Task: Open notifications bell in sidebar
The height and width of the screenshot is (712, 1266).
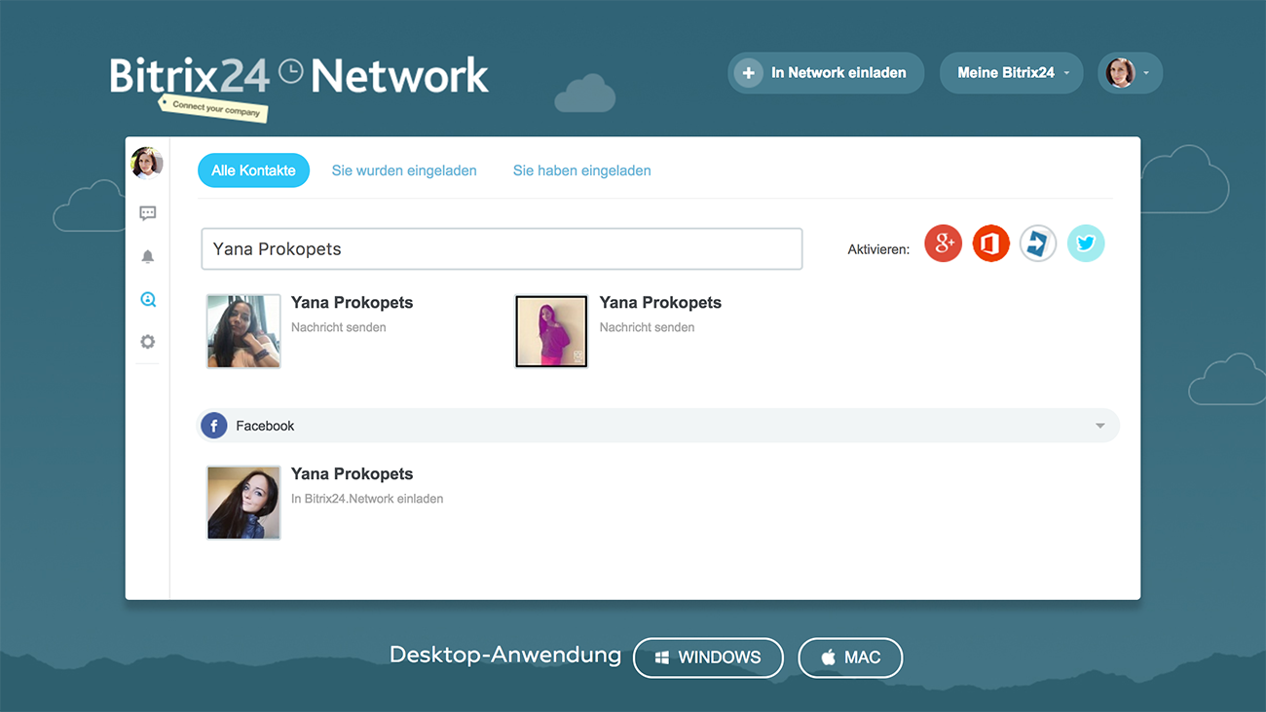Action: pyautogui.click(x=148, y=256)
